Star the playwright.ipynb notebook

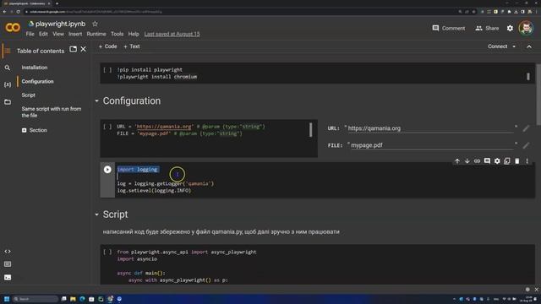point(95,24)
